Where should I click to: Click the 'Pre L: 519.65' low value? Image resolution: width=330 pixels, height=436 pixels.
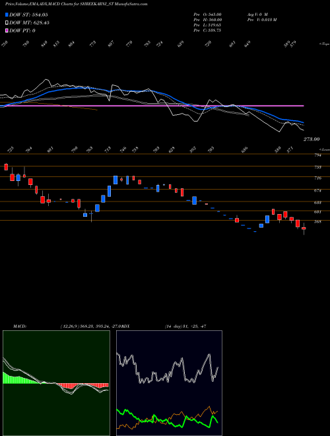(207, 25)
